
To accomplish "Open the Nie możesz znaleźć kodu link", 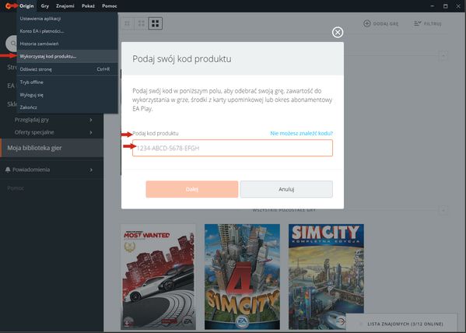I will (301, 133).
